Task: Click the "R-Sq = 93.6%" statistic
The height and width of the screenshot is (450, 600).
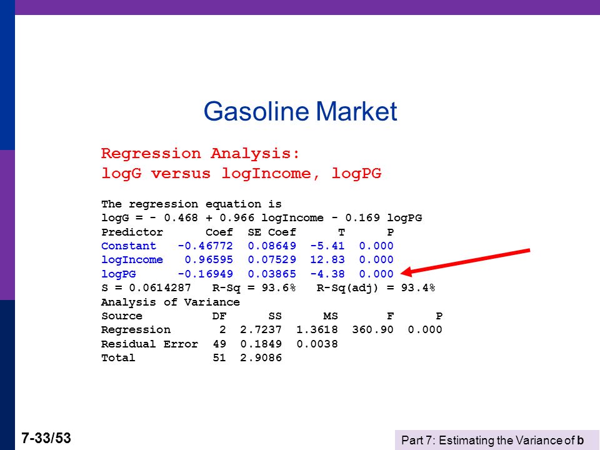Action: (x=254, y=288)
